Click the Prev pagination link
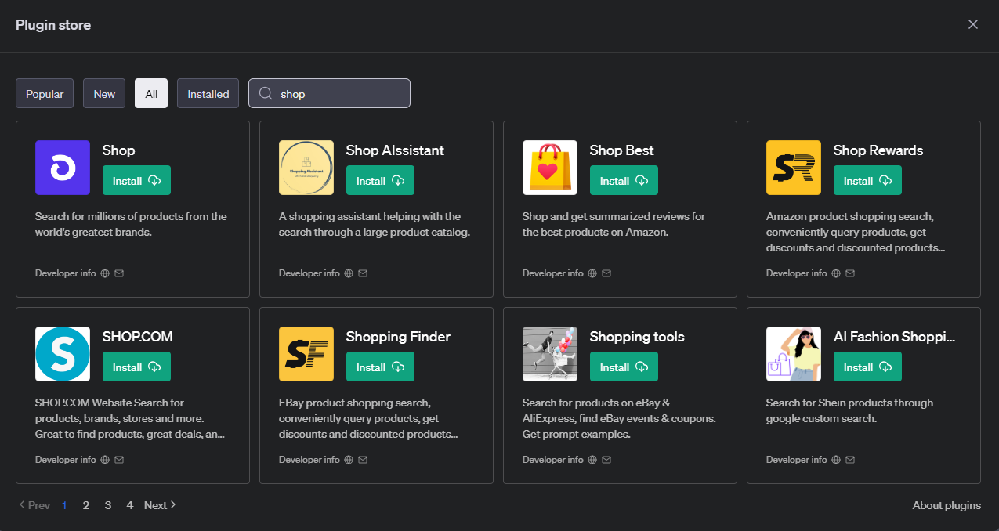 pos(34,505)
